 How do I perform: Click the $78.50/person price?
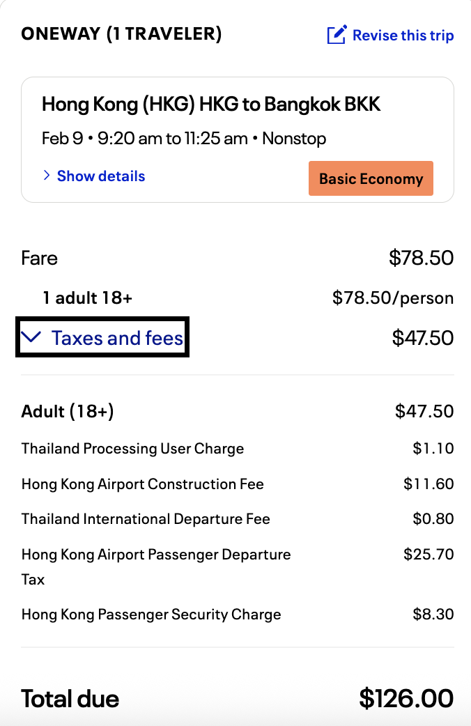[393, 298]
